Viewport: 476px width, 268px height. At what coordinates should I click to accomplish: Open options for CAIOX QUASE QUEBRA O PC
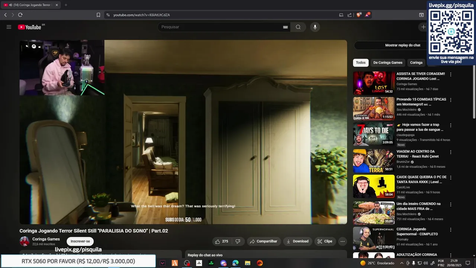point(451,178)
